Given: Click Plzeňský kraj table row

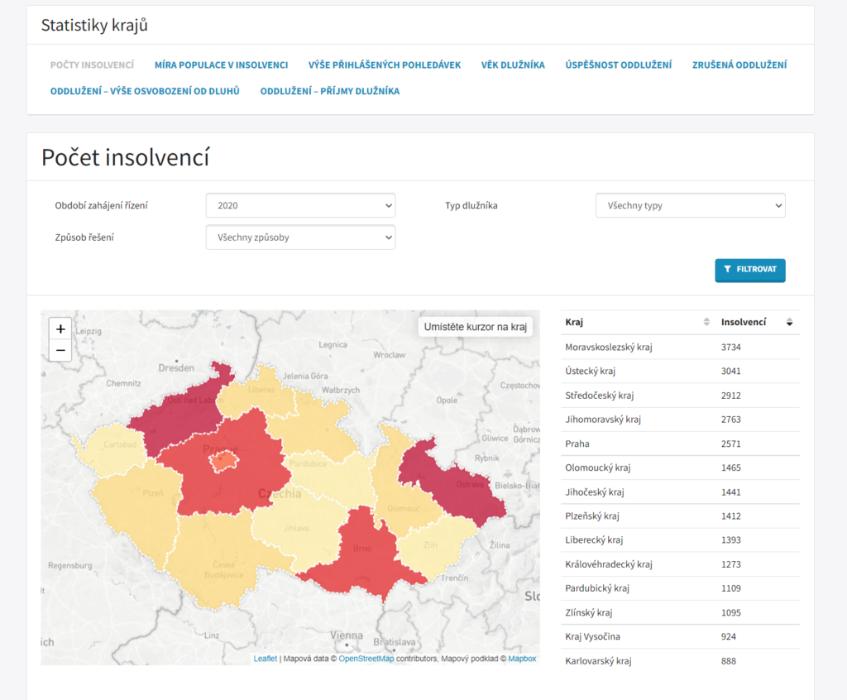Looking at the screenshot, I should [680, 515].
